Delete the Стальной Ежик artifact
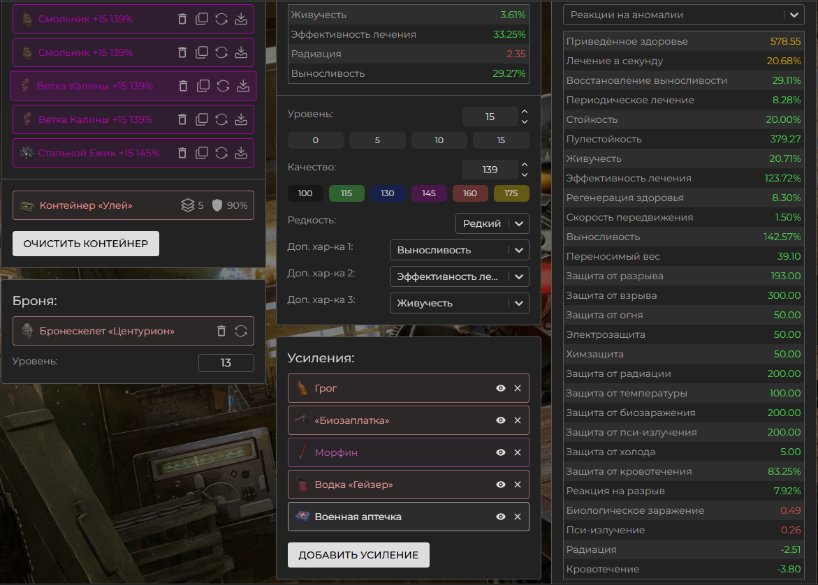 click(182, 153)
